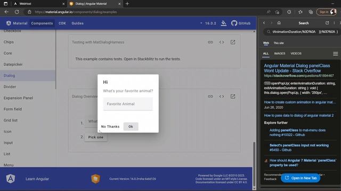Copy link for Dialog Overview example

(210, 97)
